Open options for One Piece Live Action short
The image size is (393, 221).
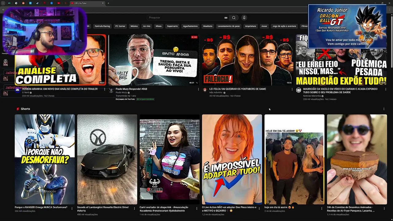pyautogui.click(x=259, y=208)
